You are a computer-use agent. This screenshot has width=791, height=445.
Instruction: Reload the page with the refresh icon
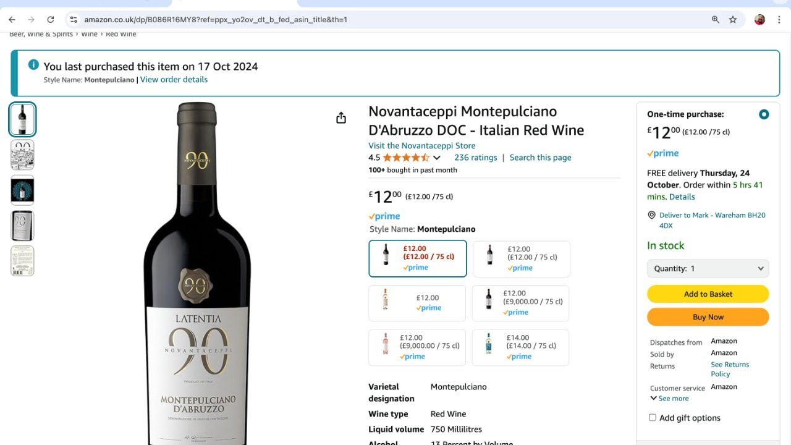[x=51, y=20]
